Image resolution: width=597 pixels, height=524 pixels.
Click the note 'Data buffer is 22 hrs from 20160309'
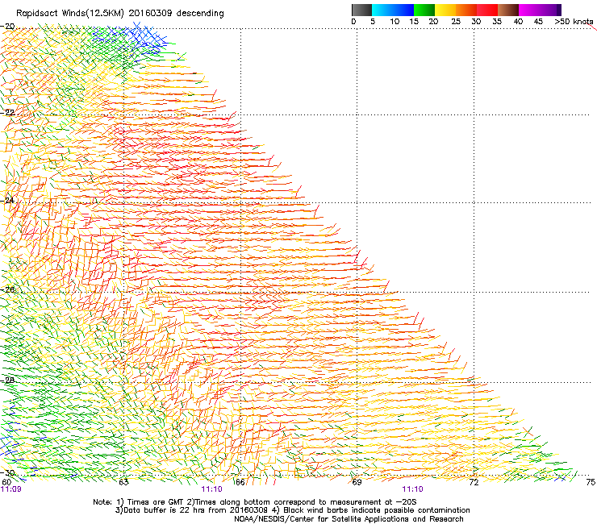(x=197, y=510)
